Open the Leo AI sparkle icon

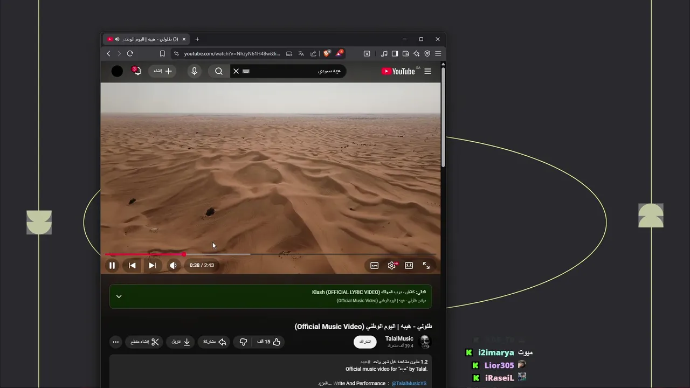416,53
